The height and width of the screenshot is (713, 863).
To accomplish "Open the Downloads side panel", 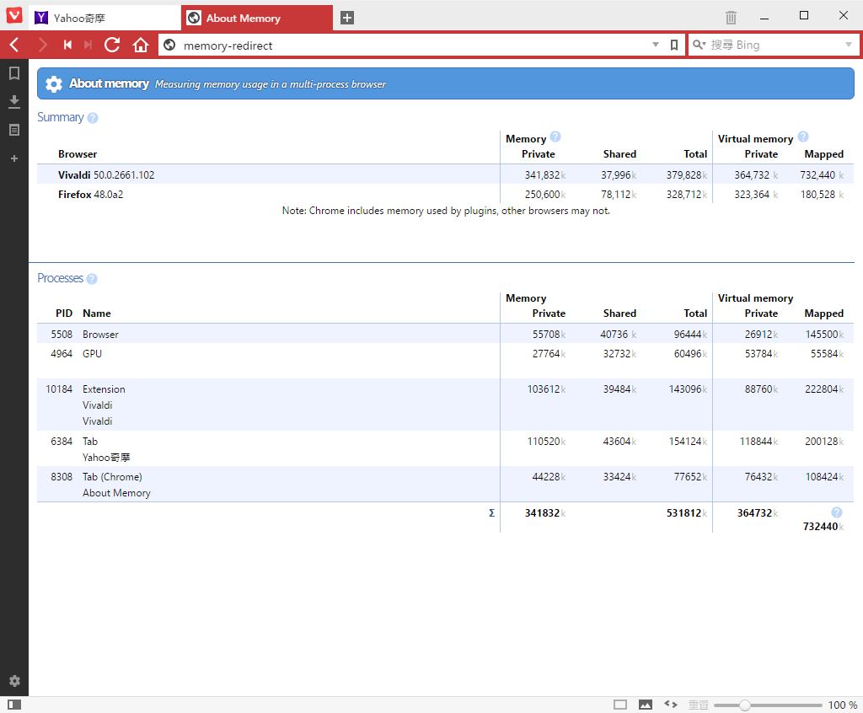I will coord(13,102).
